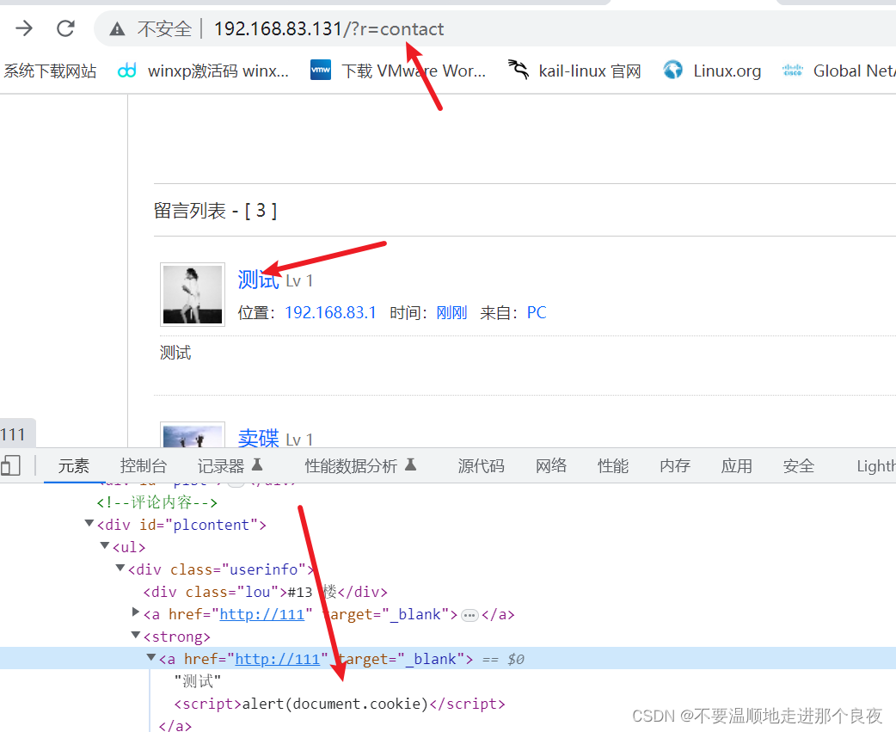This screenshot has width=896, height=732.
Task: Click the 留言列表 - [ 3 ] heading
Action: click(216, 211)
